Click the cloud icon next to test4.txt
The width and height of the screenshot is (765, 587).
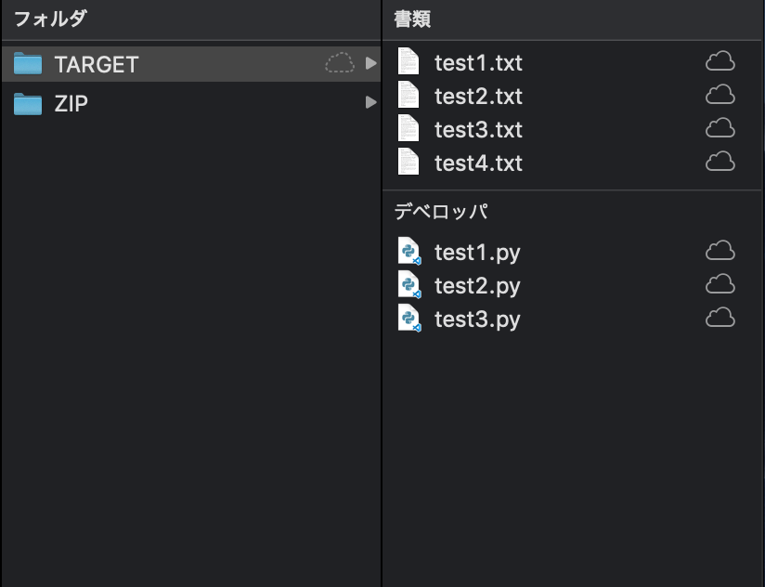720,162
